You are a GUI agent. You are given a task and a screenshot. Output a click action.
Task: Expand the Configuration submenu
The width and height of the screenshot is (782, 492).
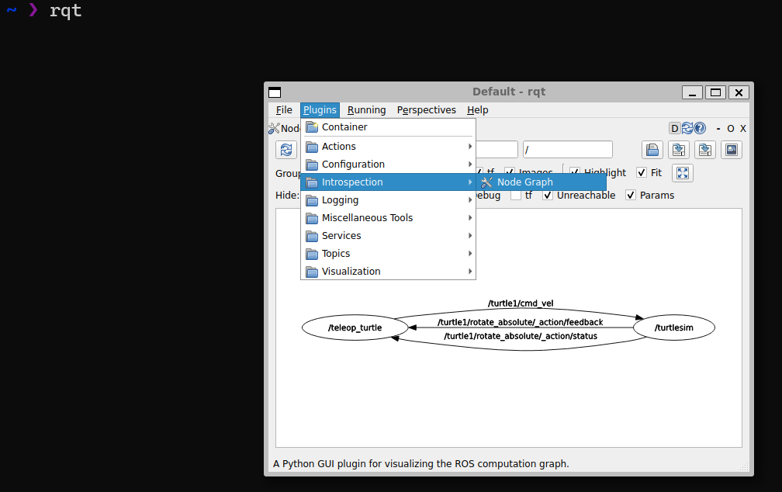click(388, 165)
